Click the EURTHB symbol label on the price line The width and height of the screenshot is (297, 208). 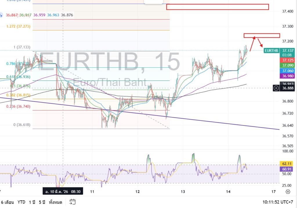[x=271, y=51]
